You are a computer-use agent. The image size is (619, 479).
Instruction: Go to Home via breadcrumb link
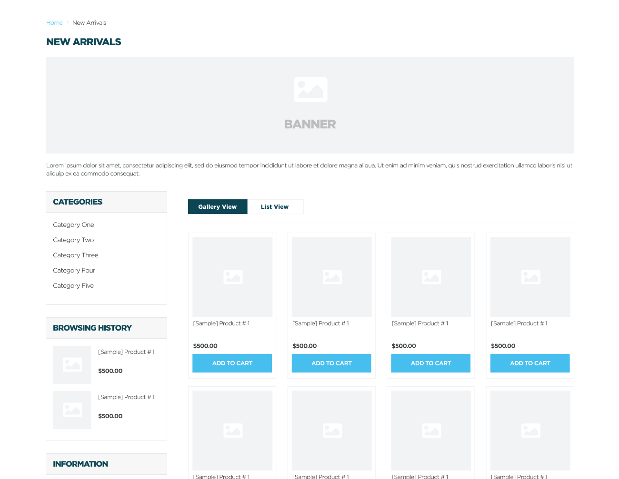click(54, 23)
